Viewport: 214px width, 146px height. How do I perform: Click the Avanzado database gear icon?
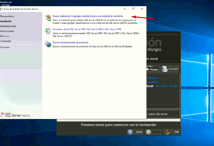166,69
